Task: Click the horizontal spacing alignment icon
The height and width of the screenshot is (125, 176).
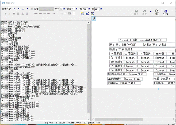Action: (61, 14)
